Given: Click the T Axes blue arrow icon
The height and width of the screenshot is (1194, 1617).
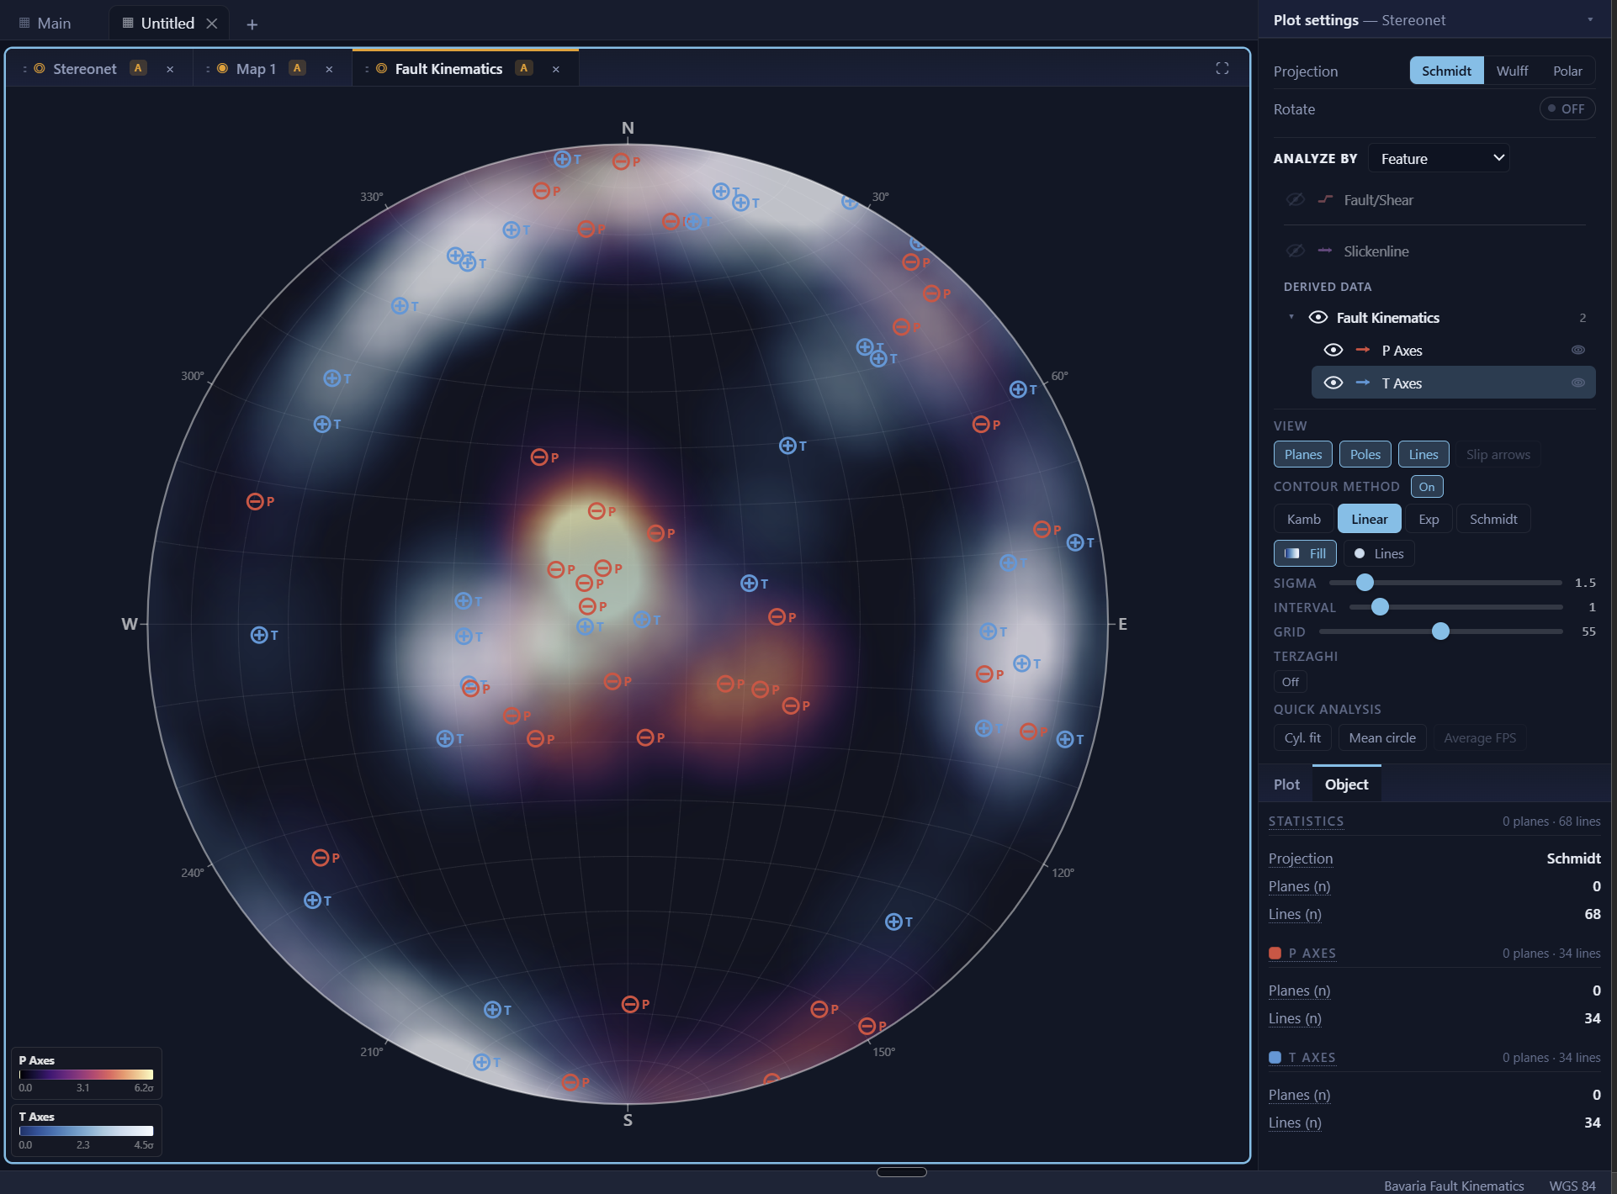Looking at the screenshot, I should pos(1363,383).
